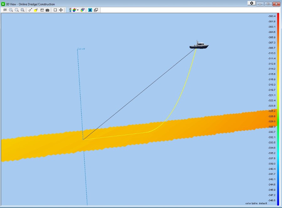Click the green 3D View title icon
Image resolution: width=282 pixels, height=208 pixels.
coord(3,4)
